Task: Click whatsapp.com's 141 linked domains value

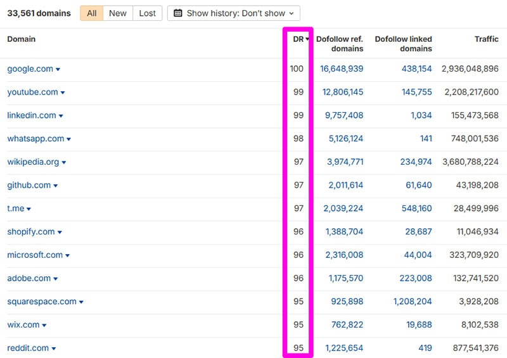Action: (426, 139)
